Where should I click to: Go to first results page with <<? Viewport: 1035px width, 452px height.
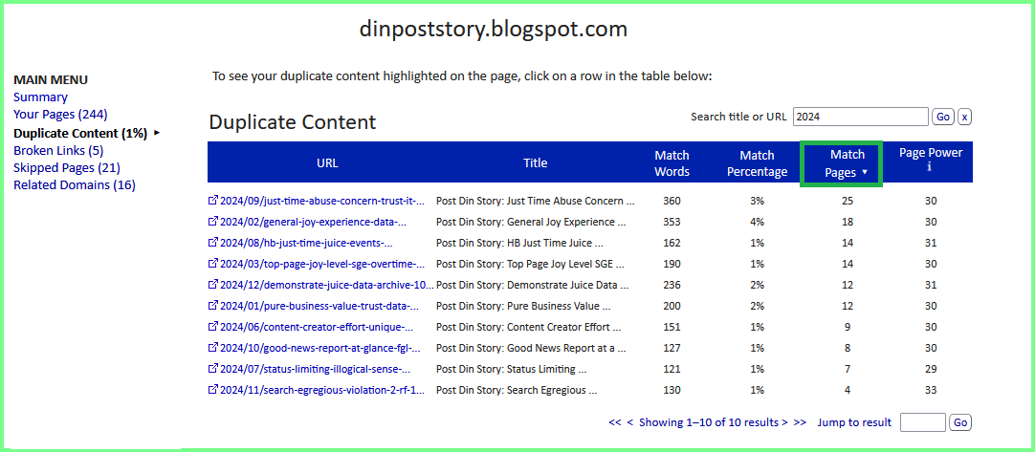click(615, 422)
